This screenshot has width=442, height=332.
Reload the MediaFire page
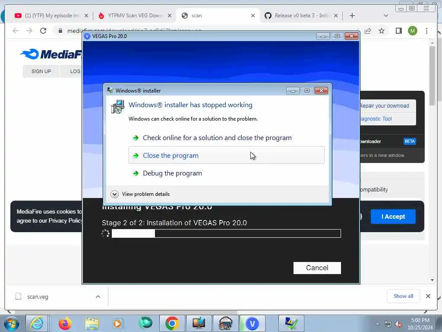43,31
